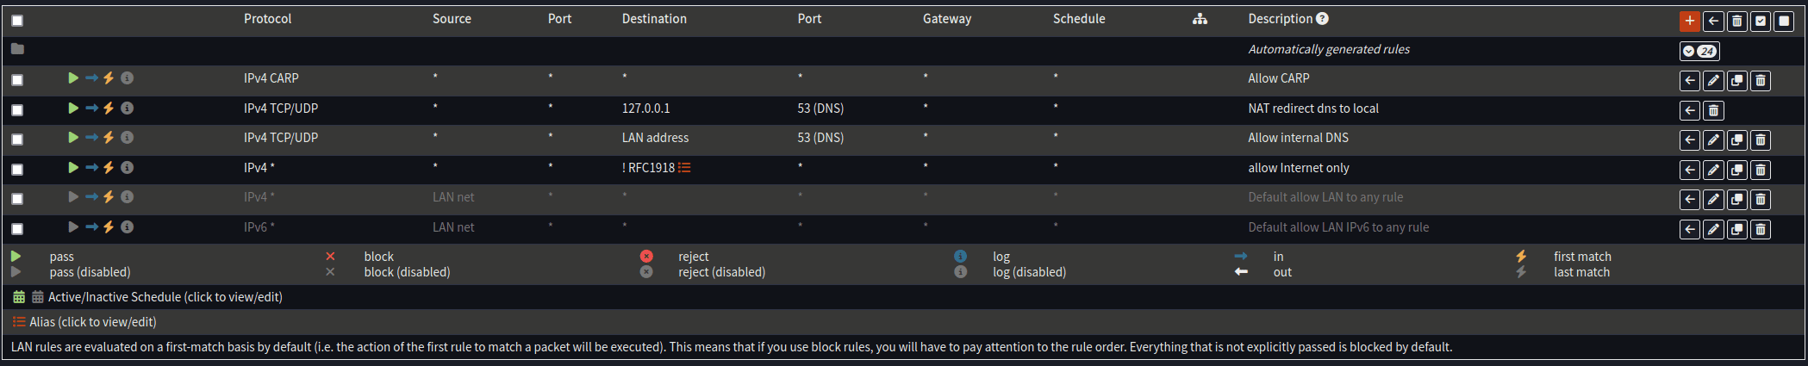Tick the select-all checkbox in the table header

17,21
